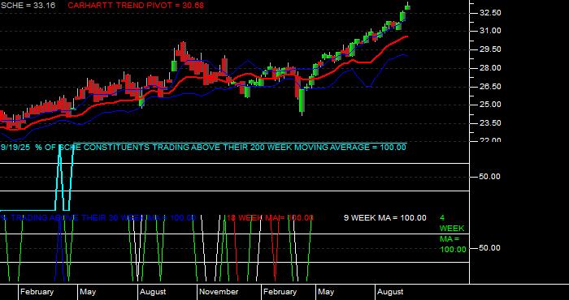Screen dimensions: 569x300
Task: Select the November timeline marker
Action: tap(219, 292)
